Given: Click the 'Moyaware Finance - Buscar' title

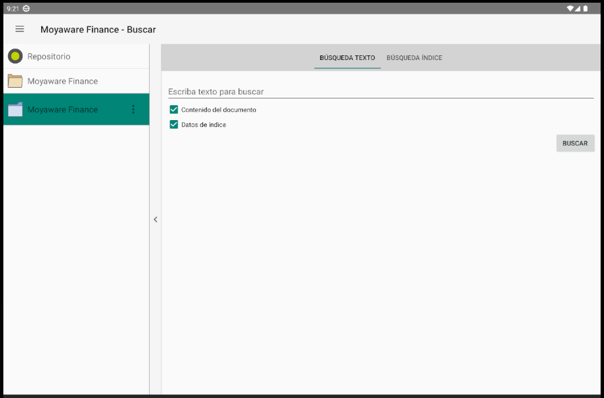Looking at the screenshot, I should [x=98, y=30].
